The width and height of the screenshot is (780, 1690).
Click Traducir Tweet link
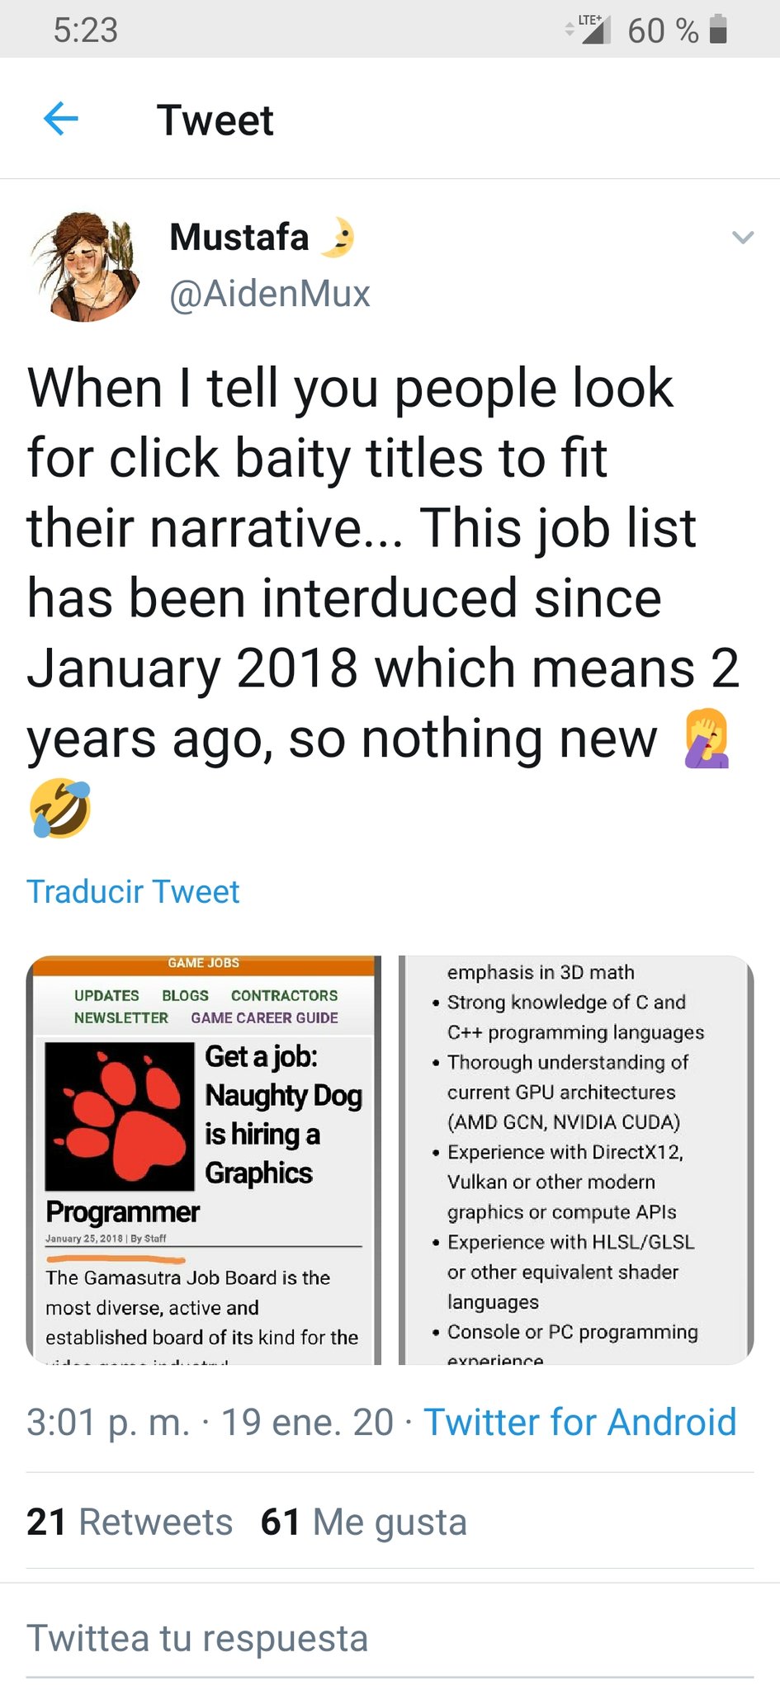click(133, 891)
